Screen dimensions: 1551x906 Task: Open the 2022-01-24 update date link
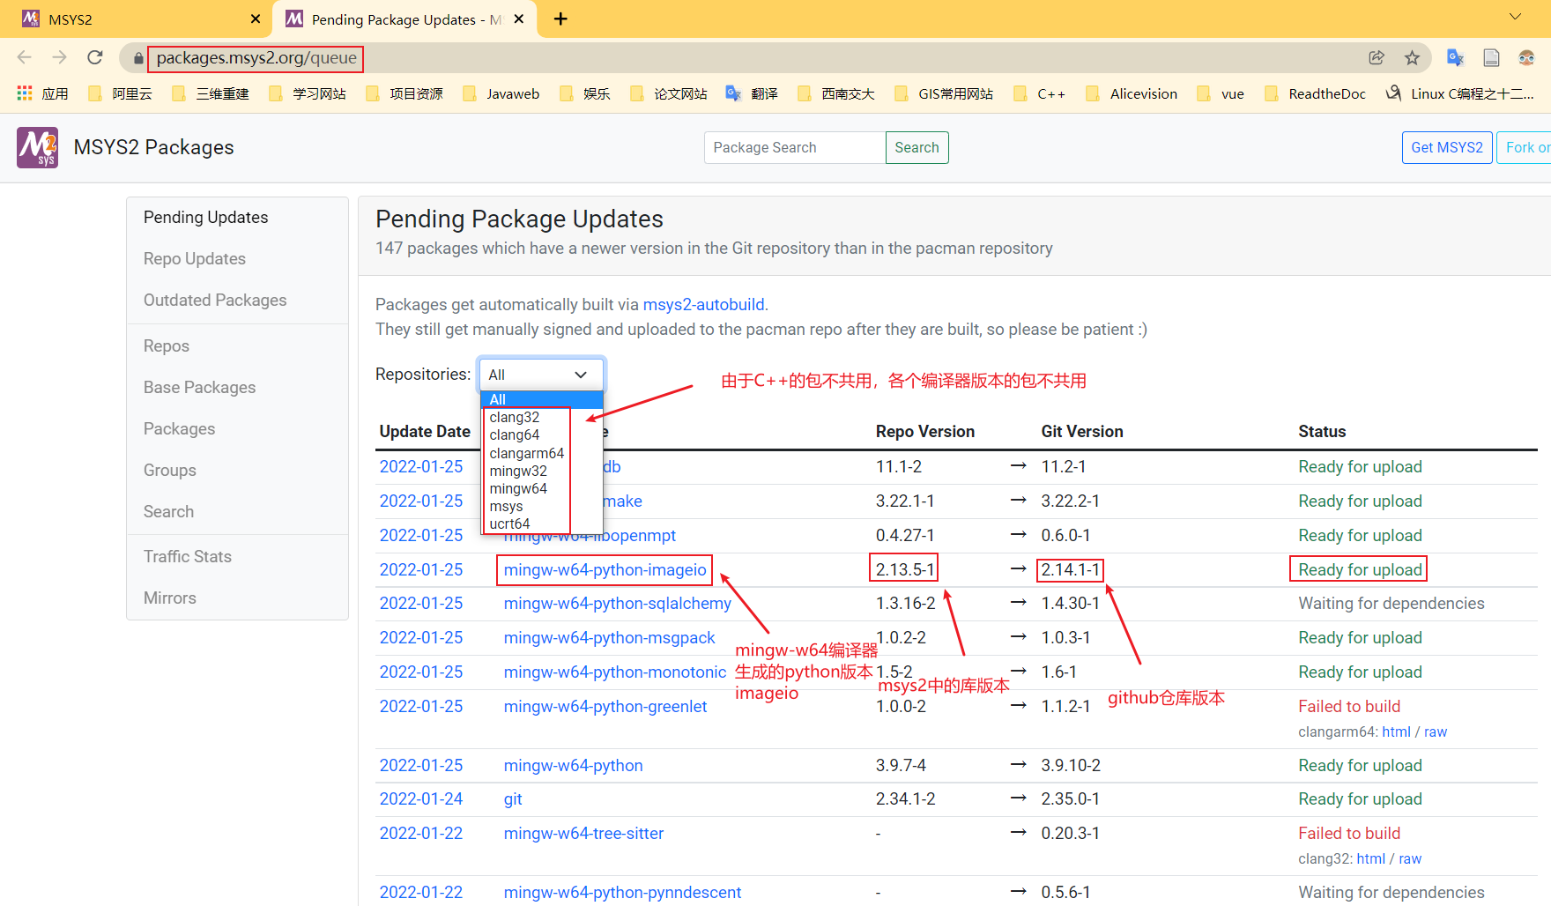pos(421,798)
